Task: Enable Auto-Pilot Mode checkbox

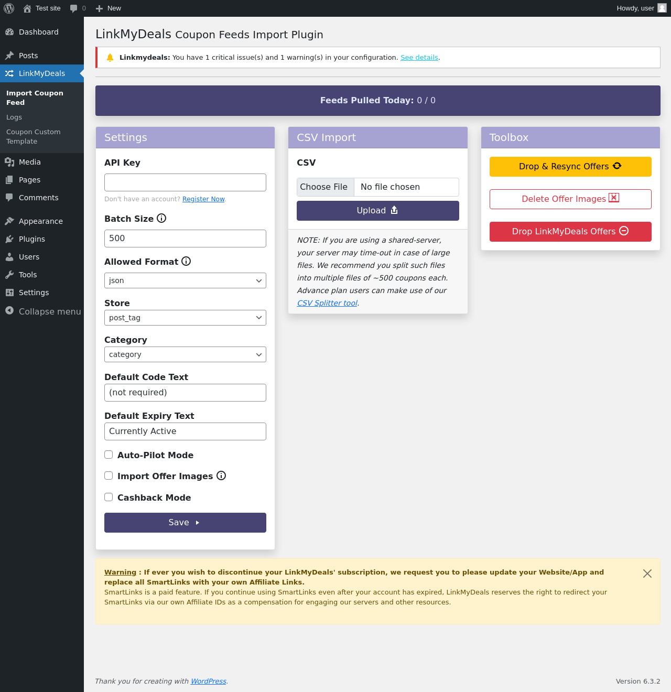Action: [109, 455]
